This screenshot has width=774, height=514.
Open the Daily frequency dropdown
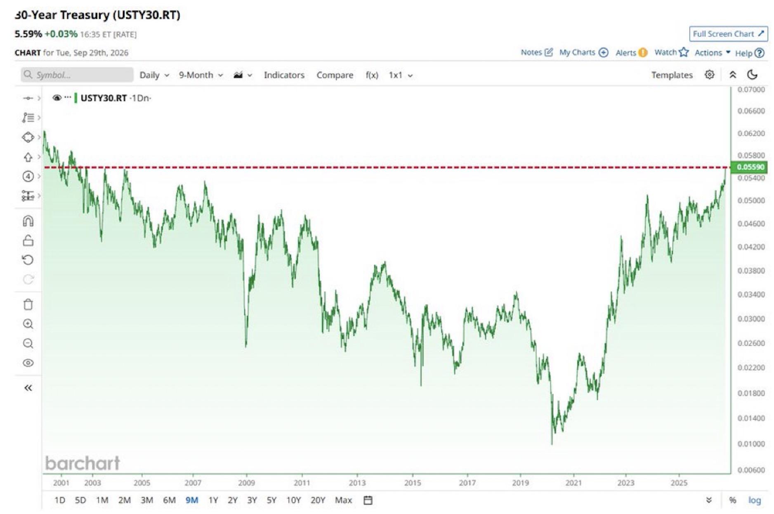(154, 75)
